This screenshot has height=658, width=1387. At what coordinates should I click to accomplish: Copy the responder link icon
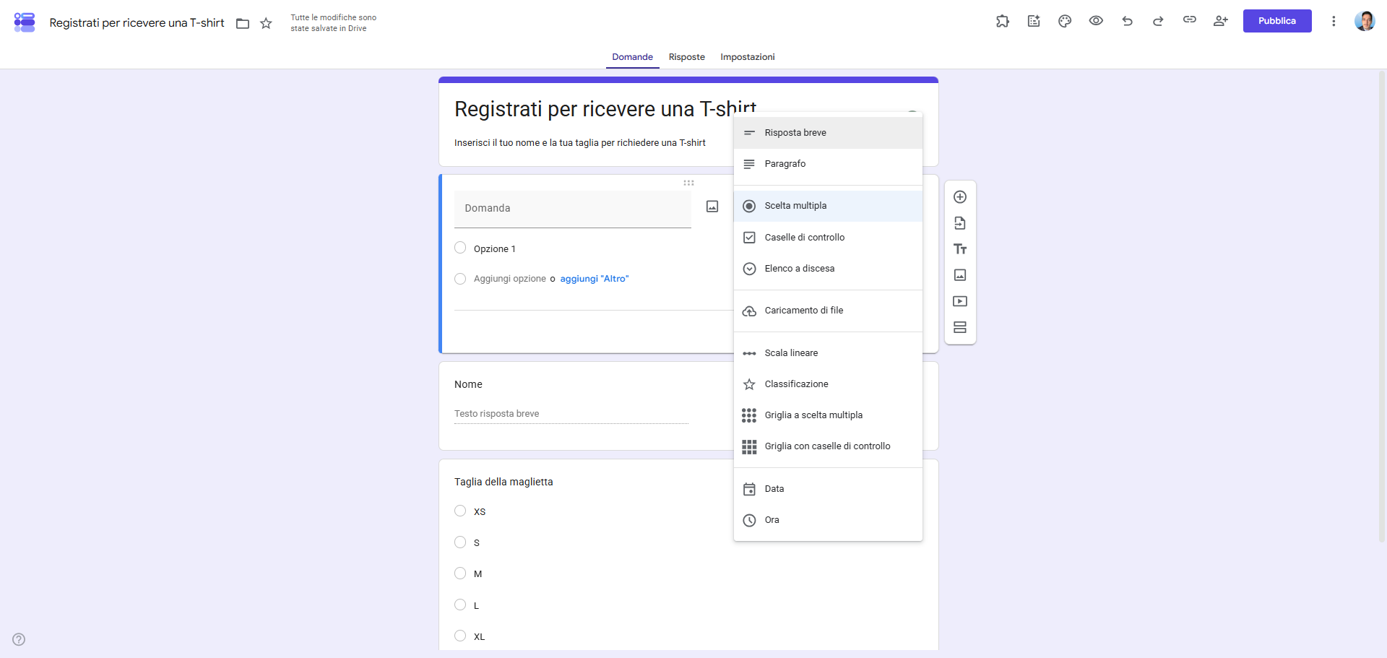1189,20
